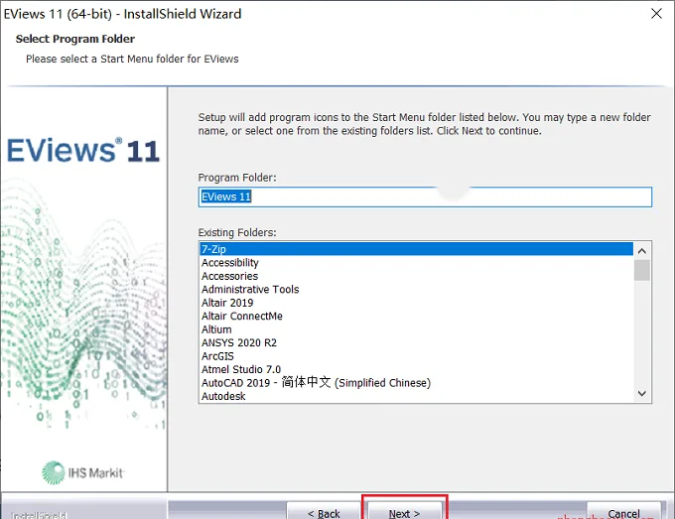Select Atmel Studio 7.0 folder

pos(416,369)
